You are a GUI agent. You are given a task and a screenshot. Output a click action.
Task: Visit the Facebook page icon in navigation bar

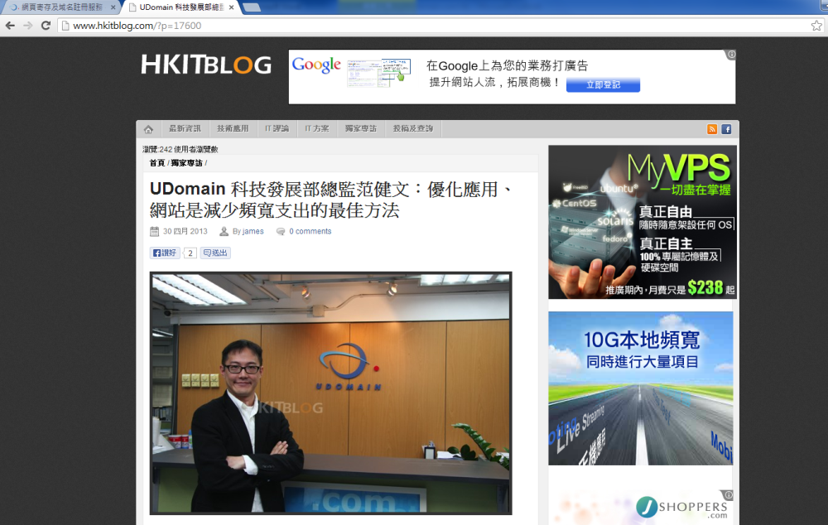(727, 129)
